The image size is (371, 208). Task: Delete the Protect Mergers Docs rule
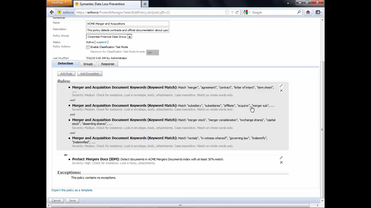coord(281,162)
